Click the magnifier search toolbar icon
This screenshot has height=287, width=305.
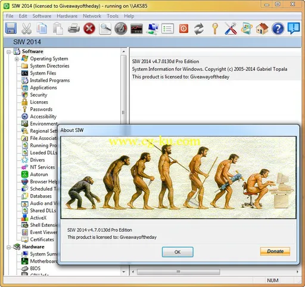click(105, 29)
